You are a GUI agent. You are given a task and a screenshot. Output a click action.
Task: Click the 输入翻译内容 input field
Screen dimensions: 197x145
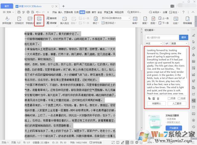162,37
